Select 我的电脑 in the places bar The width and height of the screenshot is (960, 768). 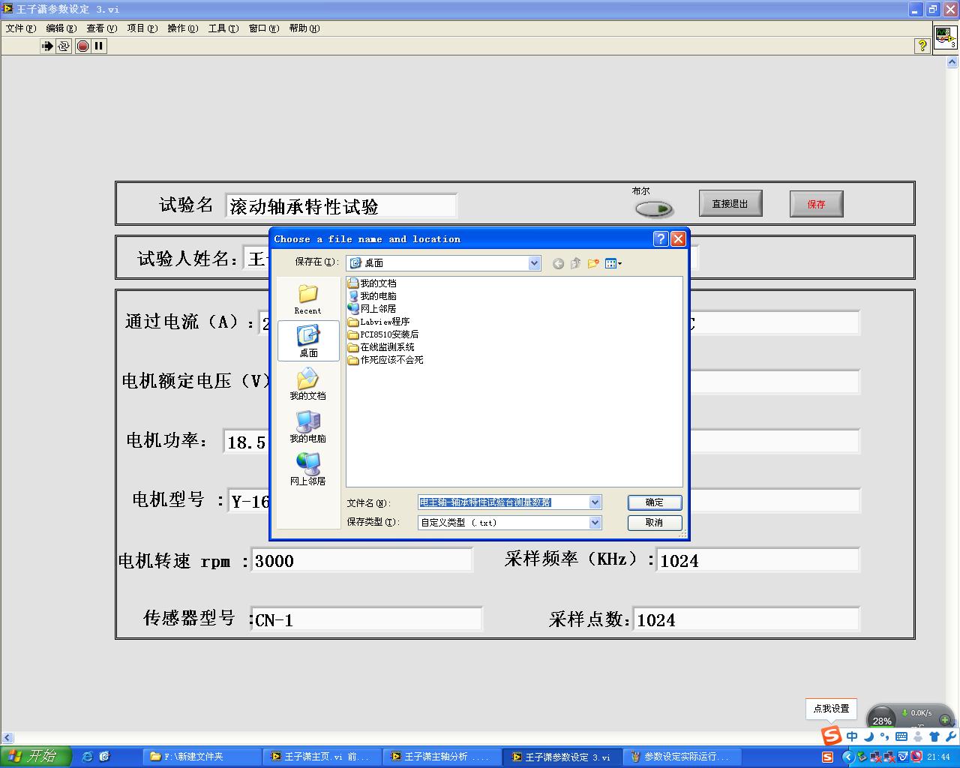point(307,427)
